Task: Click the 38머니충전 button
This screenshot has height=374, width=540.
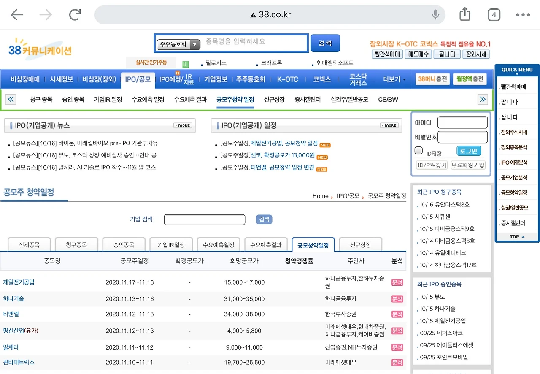Action: click(433, 79)
